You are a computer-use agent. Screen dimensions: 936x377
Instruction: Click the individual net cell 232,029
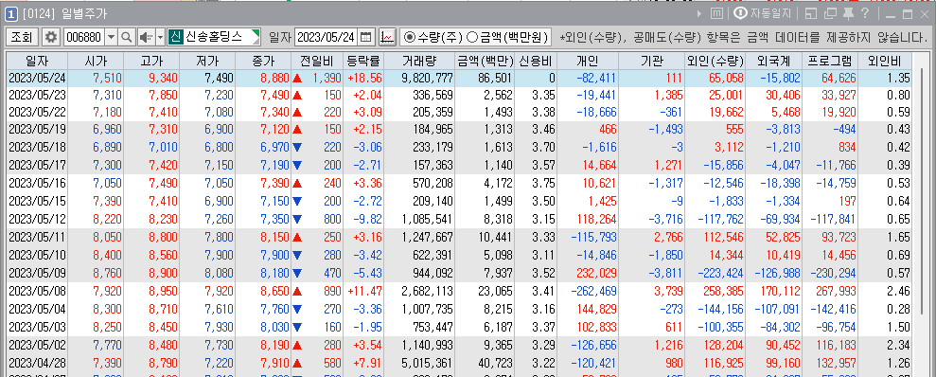pos(588,275)
